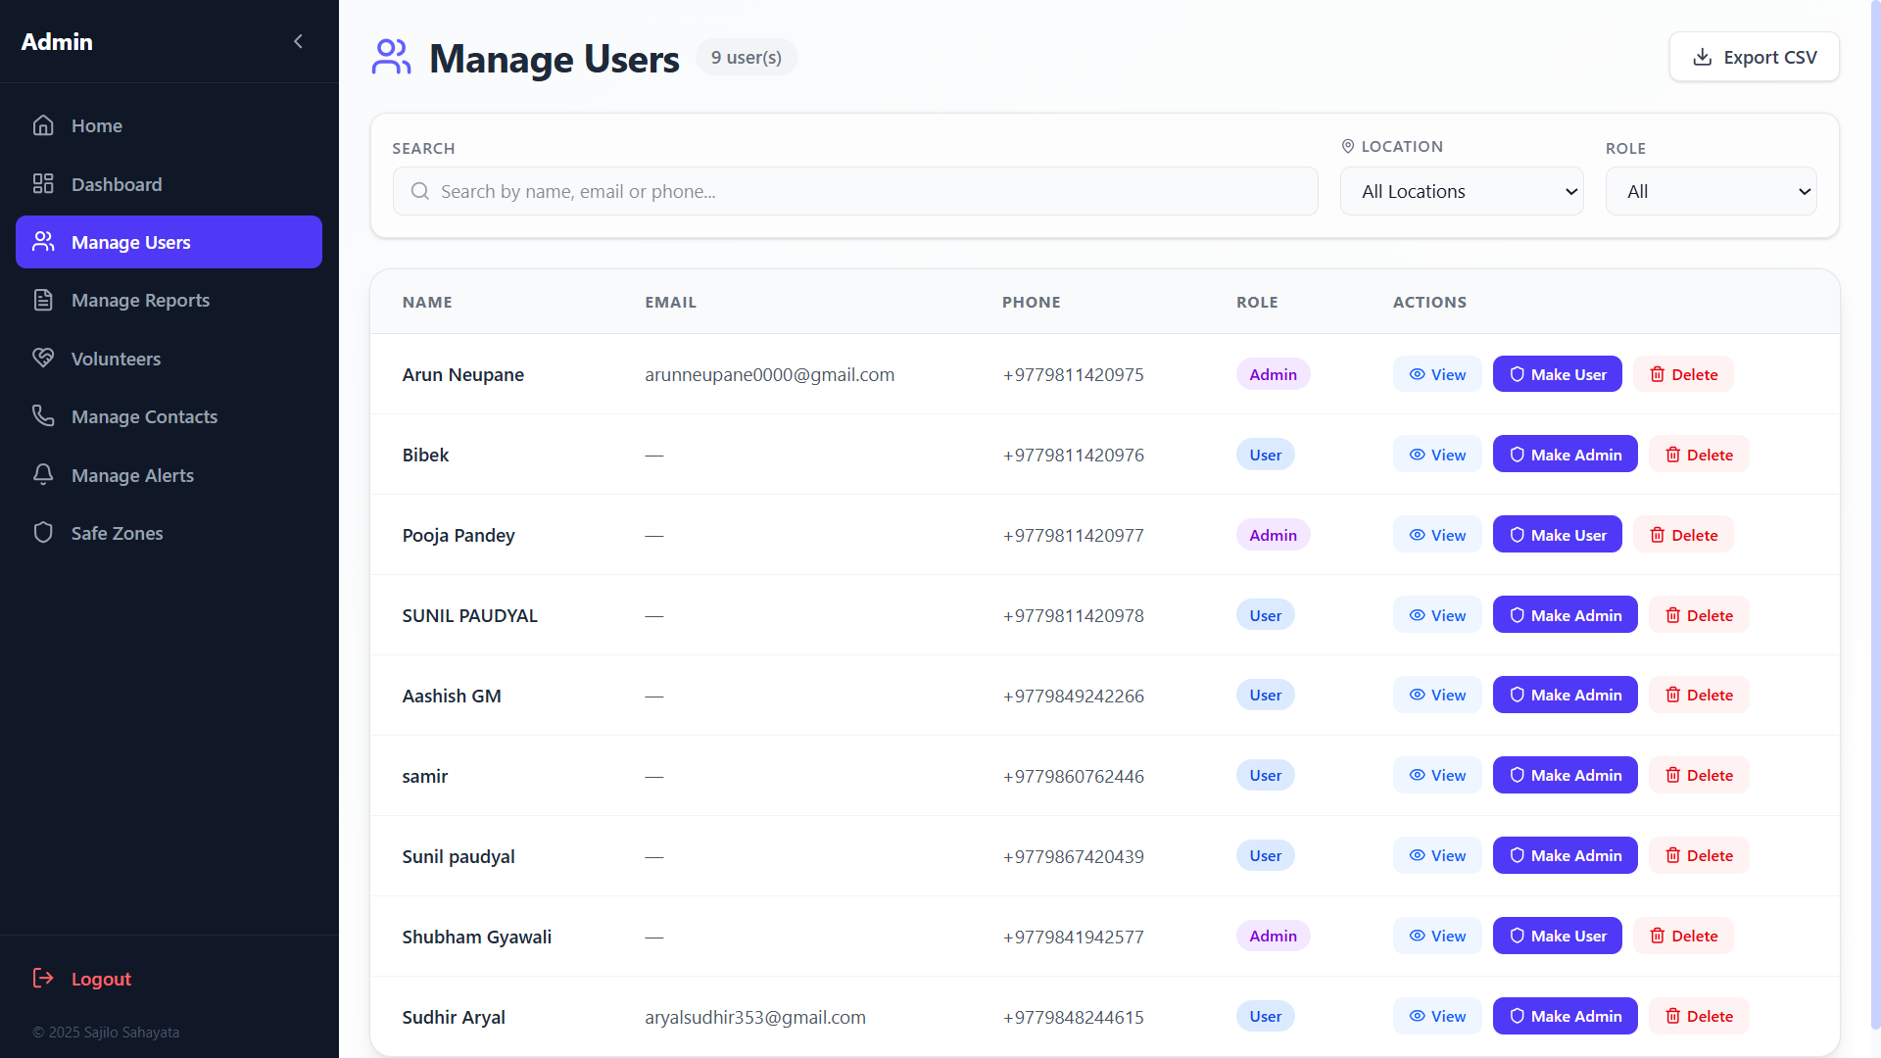Viewport: 1881px width, 1058px height.
Task: Click the Manage Contacts phone icon
Action: (43, 416)
